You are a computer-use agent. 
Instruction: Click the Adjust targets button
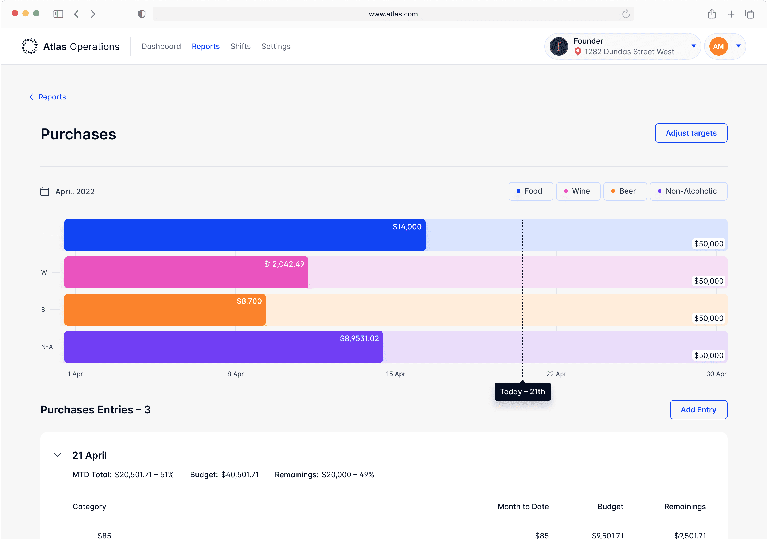pyautogui.click(x=691, y=133)
